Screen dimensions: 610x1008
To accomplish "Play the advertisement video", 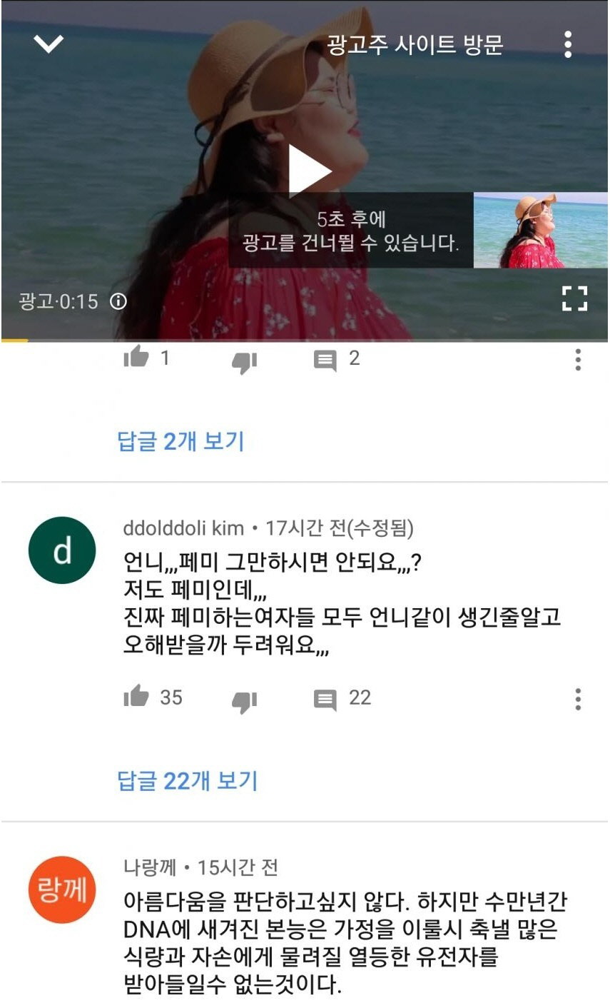I will (309, 170).
